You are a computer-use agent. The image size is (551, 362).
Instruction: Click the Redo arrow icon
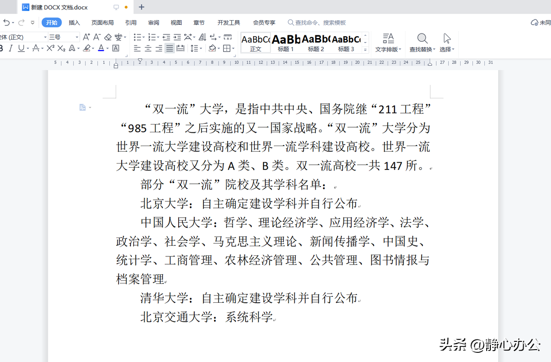21,23
